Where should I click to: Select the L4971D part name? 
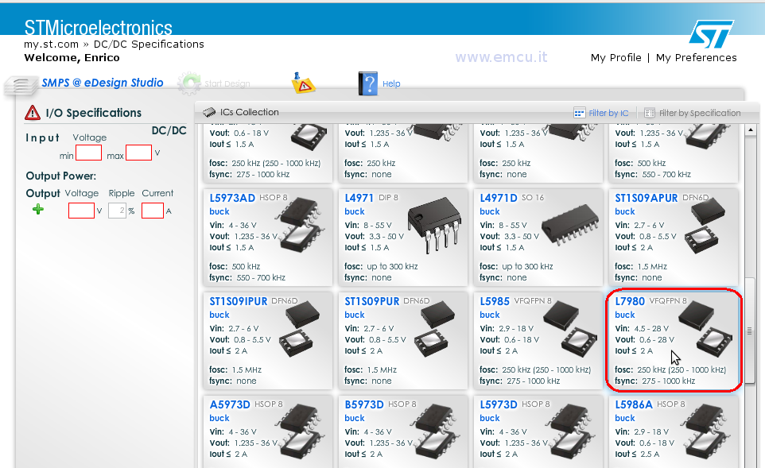click(x=498, y=198)
